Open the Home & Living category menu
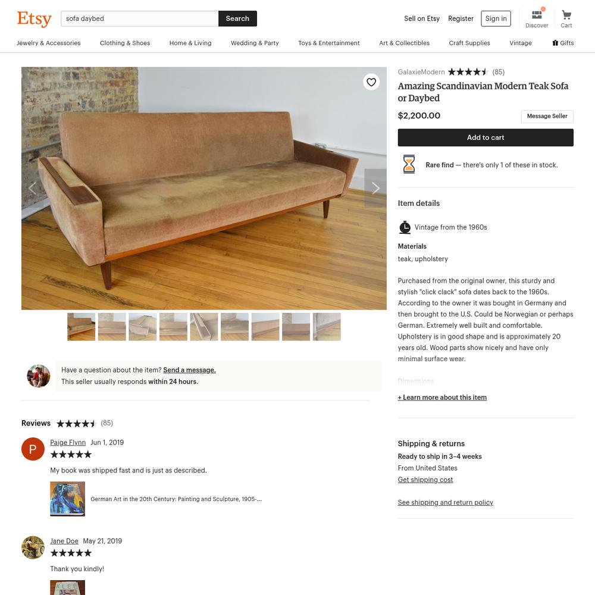This screenshot has height=595, width=595. pos(190,43)
